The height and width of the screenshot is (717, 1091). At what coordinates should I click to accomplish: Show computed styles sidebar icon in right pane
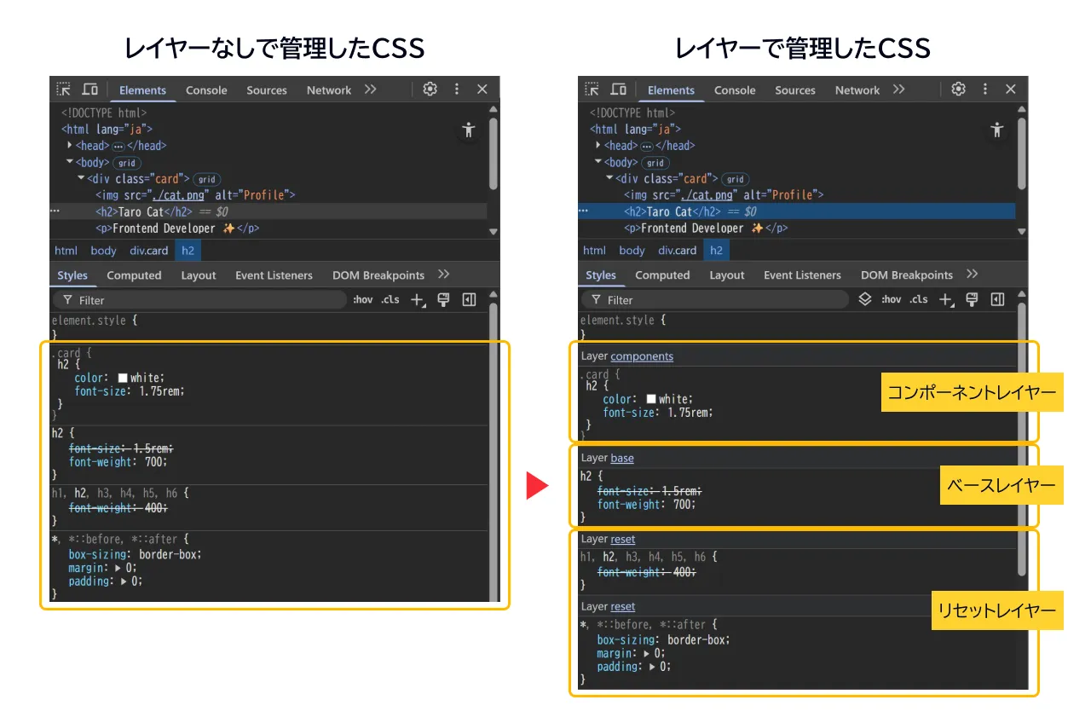pyautogui.click(x=998, y=299)
